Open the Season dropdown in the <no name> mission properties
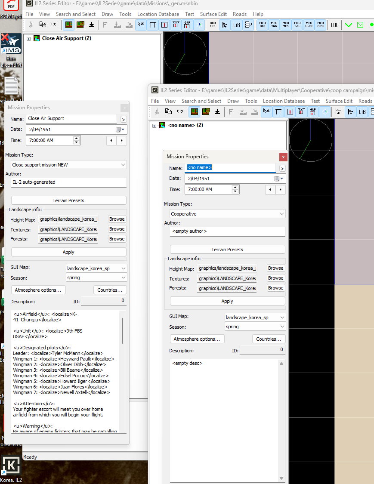Viewport: 374px width, 484px height. [255, 327]
